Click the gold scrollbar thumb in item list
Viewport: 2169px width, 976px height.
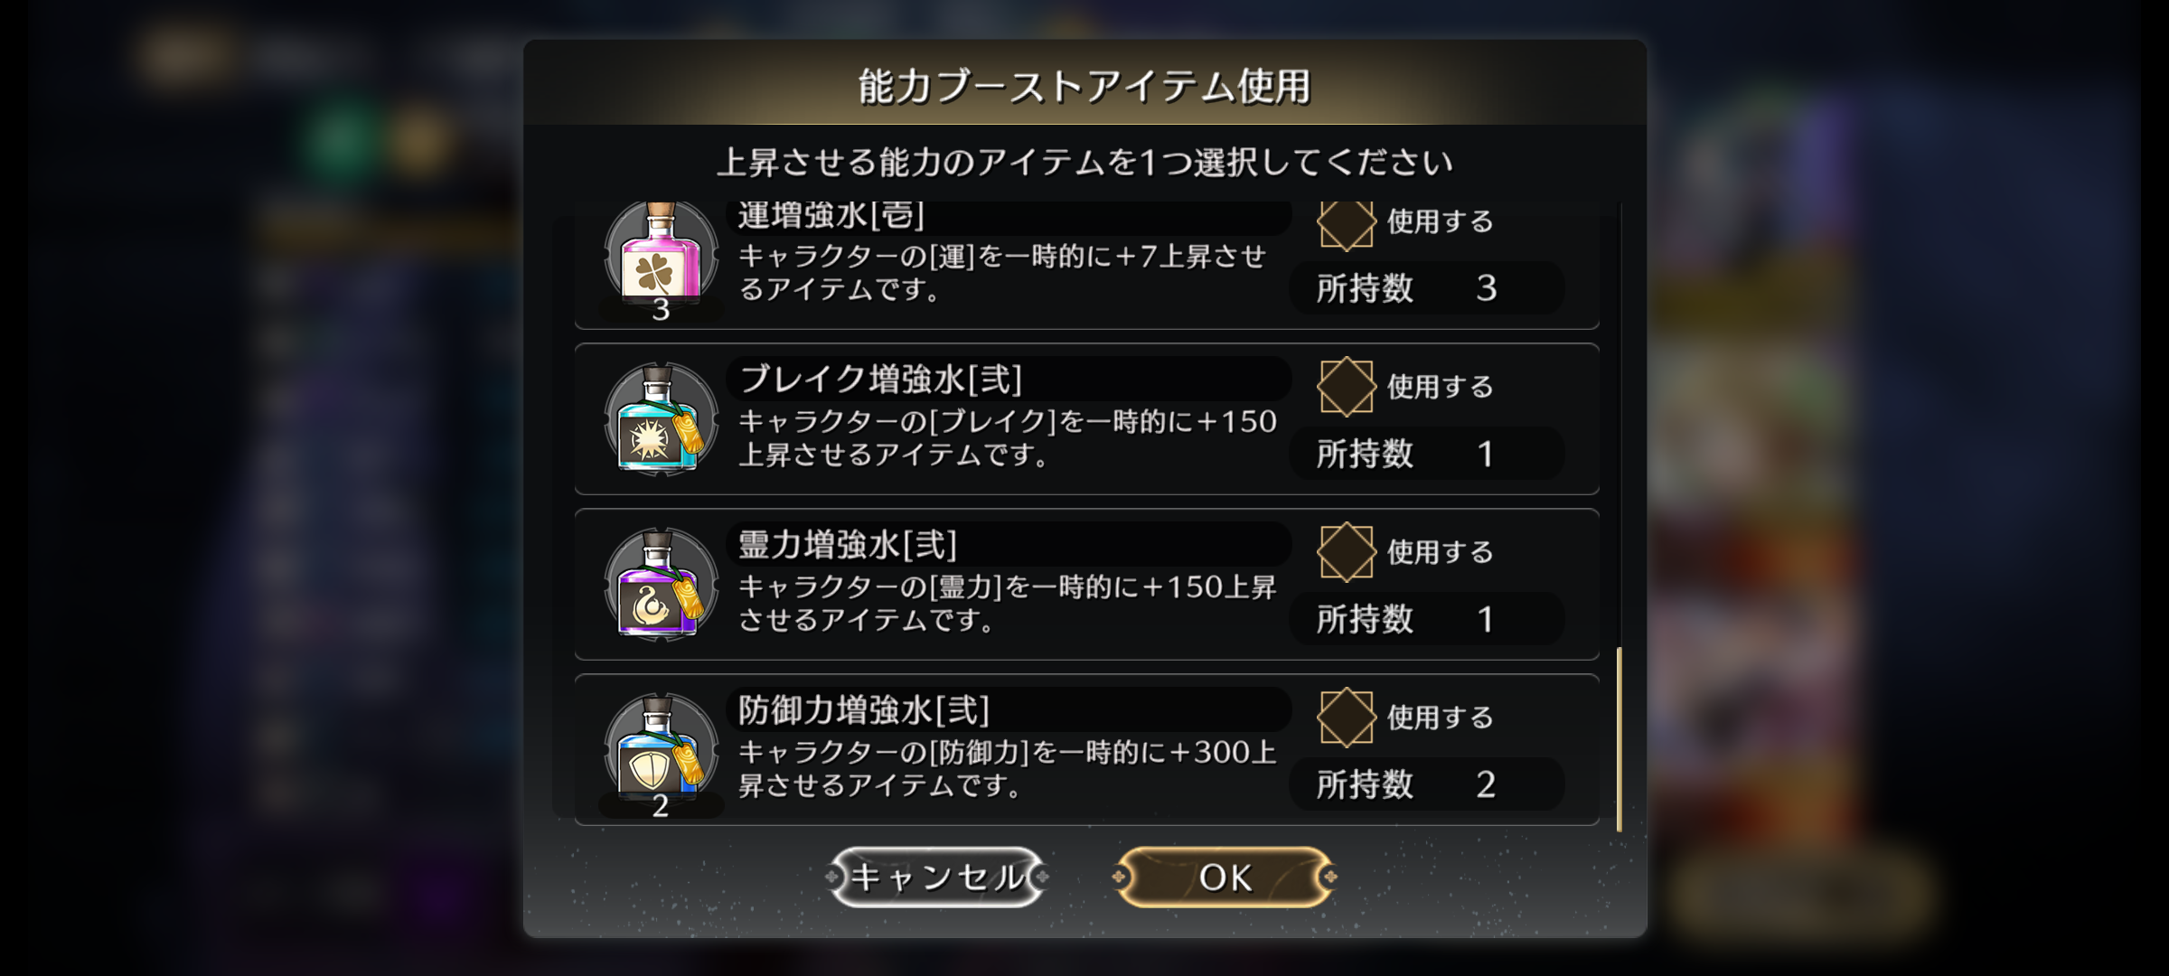tap(1619, 739)
